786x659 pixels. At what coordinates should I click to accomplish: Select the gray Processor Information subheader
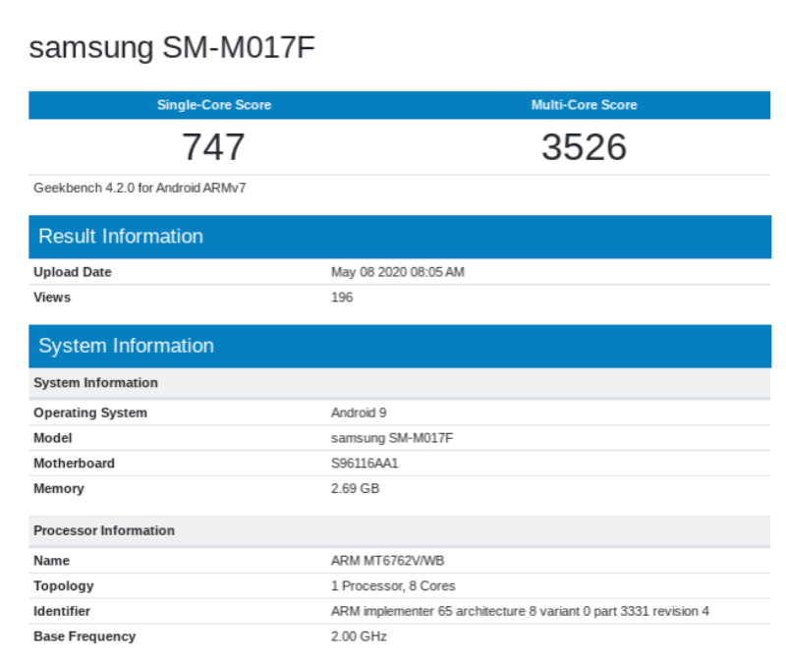click(x=104, y=530)
